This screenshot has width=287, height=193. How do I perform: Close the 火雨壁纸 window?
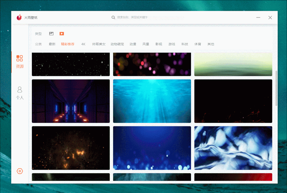coord(270,17)
